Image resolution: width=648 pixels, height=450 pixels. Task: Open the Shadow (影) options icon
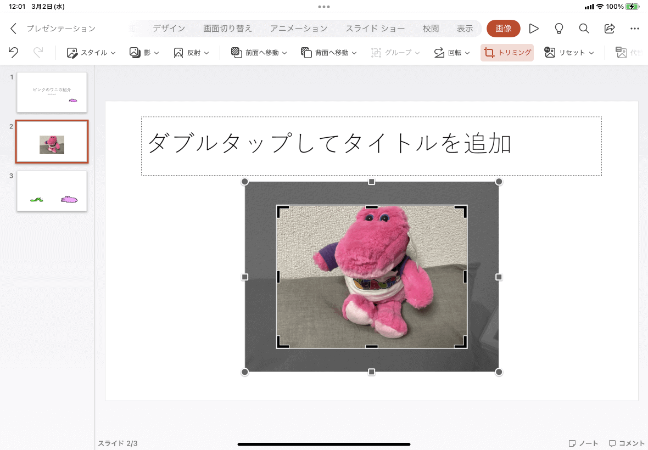(x=135, y=53)
